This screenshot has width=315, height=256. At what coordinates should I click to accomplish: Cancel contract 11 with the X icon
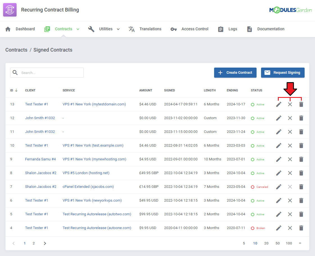(x=290, y=132)
